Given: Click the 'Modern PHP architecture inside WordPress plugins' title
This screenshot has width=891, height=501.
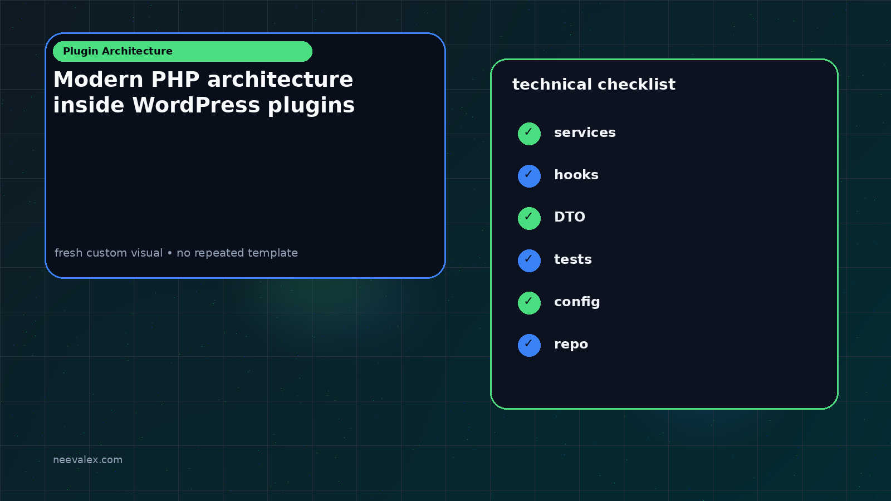Looking at the screenshot, I should pos(204,92).
